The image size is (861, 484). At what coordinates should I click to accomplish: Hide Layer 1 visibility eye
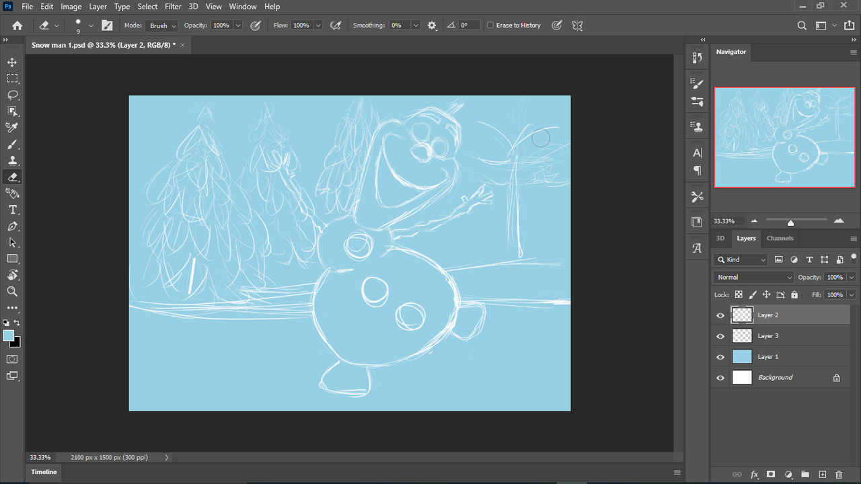click(x=720, y=357)
